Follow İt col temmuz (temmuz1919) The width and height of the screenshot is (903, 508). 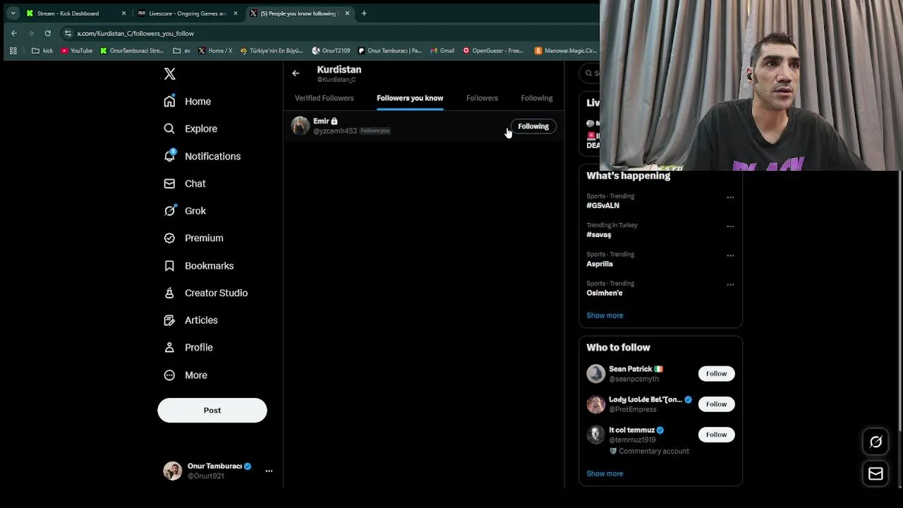(716, 435)
